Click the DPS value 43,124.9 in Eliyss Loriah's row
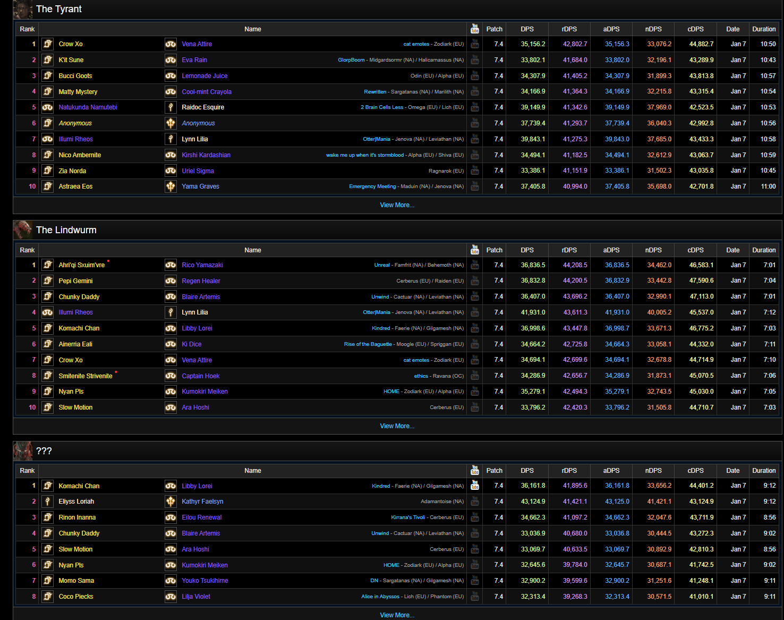 point(533,502)
